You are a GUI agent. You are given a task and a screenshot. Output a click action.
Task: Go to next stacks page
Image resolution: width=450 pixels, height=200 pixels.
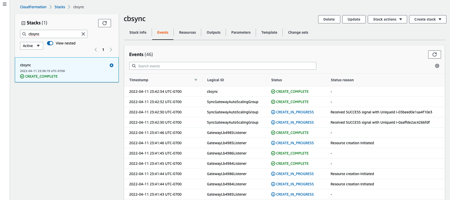click(111, 50)
